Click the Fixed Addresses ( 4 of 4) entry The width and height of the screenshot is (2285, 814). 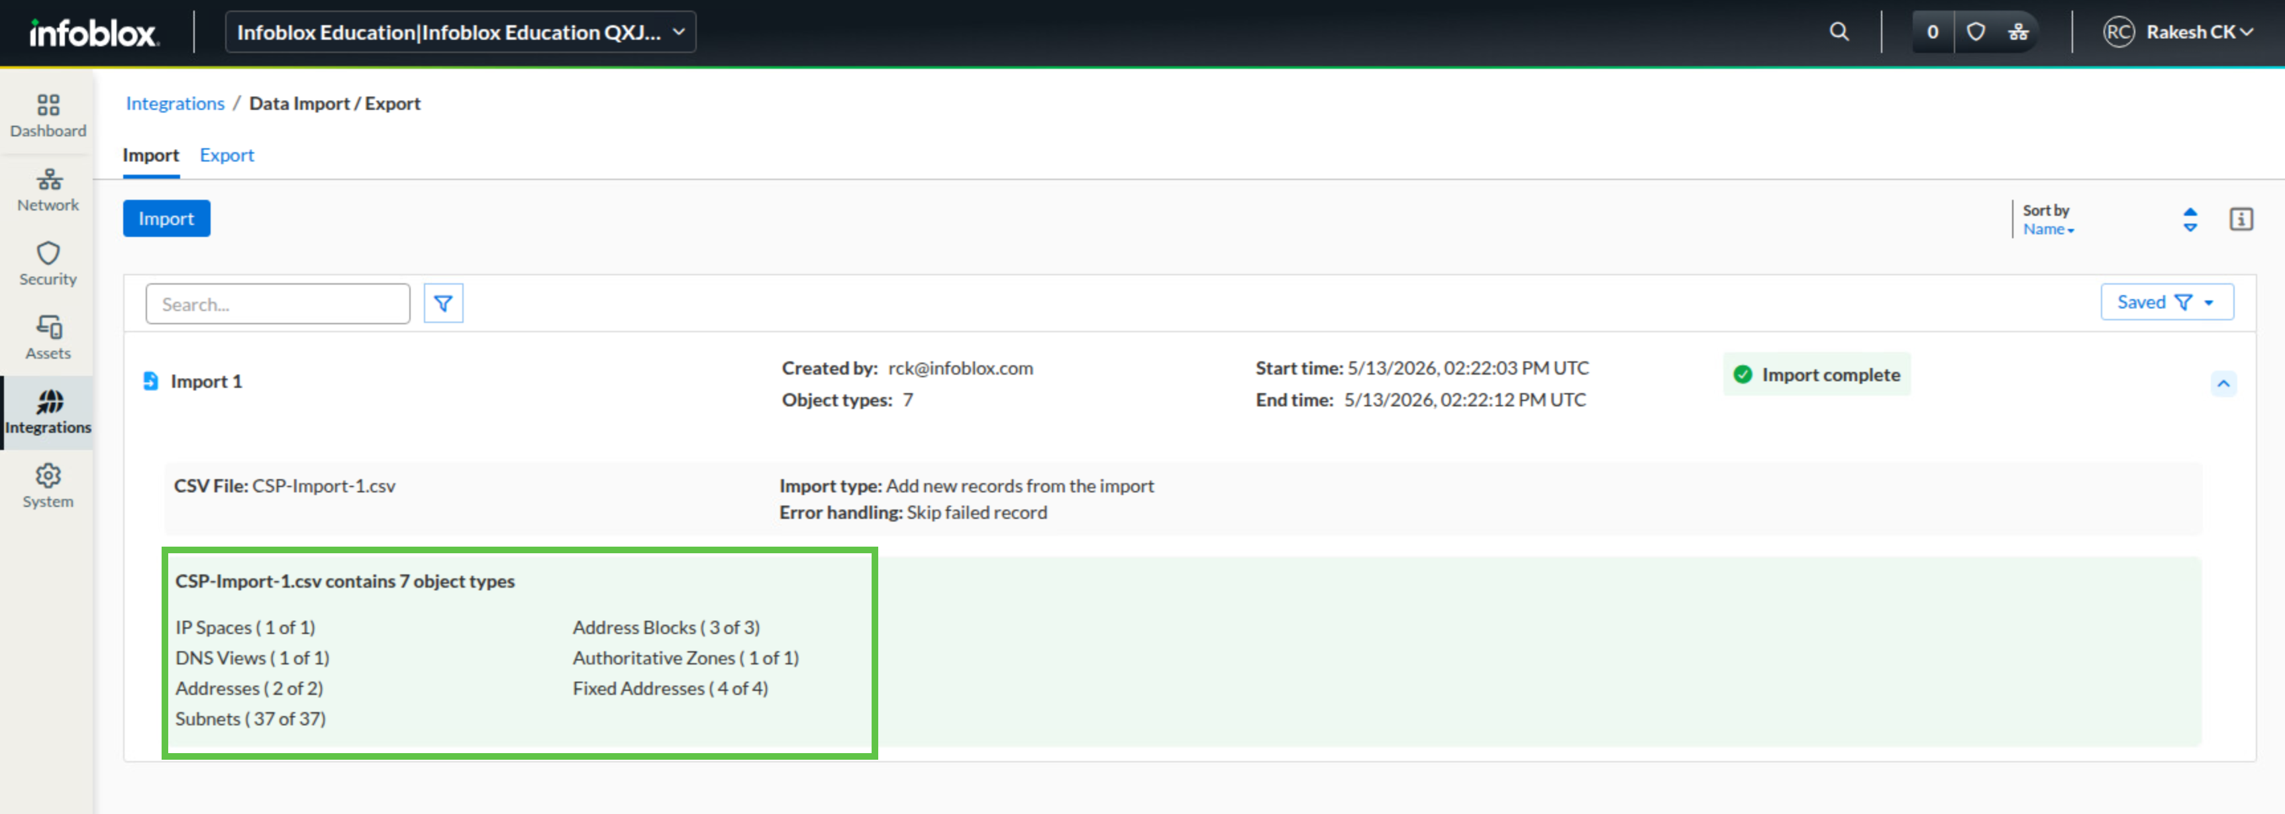(x=670, y=688)
